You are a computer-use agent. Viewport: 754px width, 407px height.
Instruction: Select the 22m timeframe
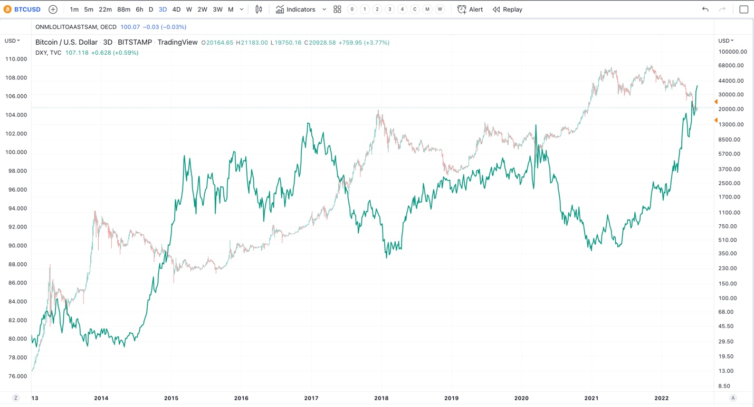pos(105,9)
